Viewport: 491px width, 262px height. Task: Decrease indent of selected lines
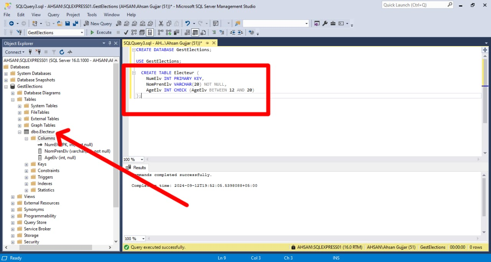point(233,32)
